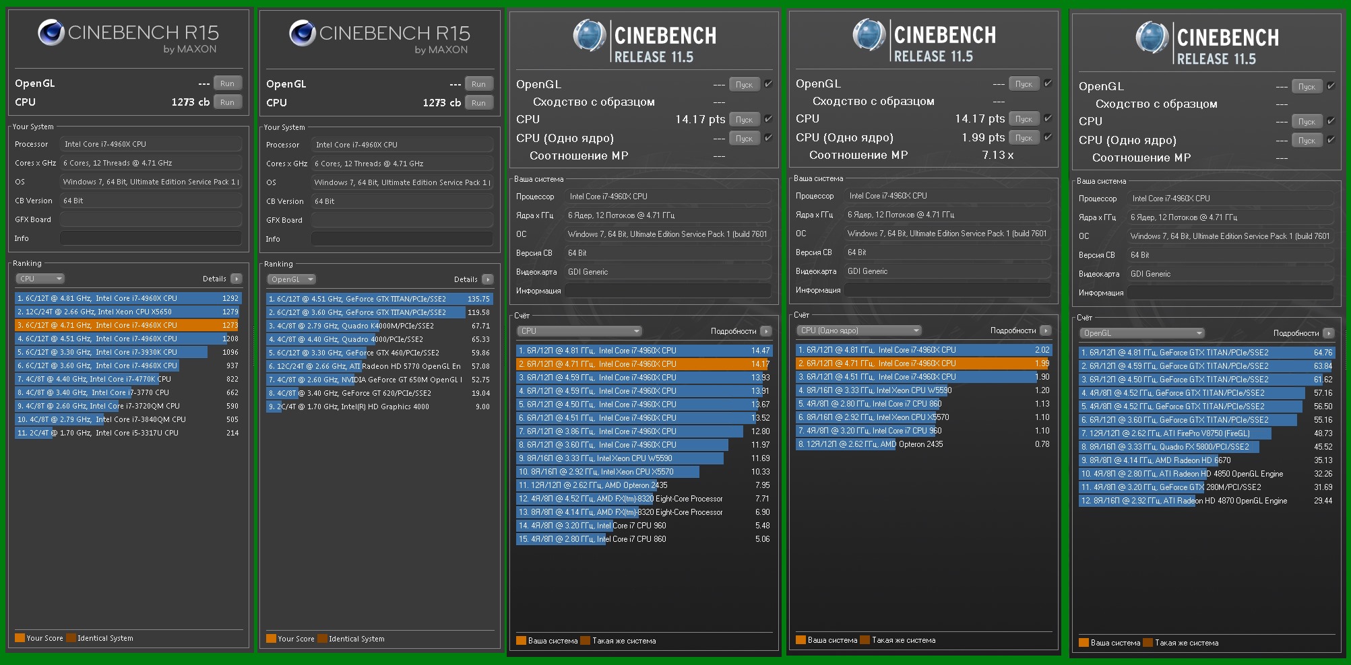Toggle checkbox next to 1.99 pts score

[1048, 137]
